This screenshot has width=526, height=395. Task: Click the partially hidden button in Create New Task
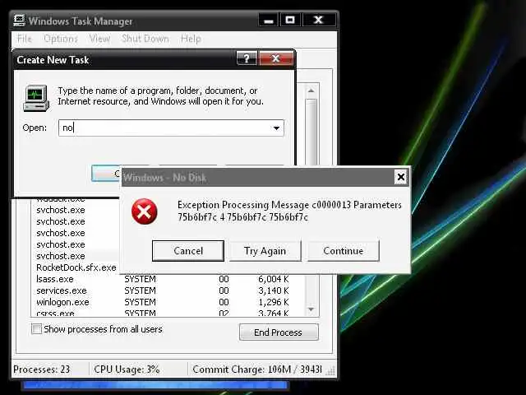106,174
